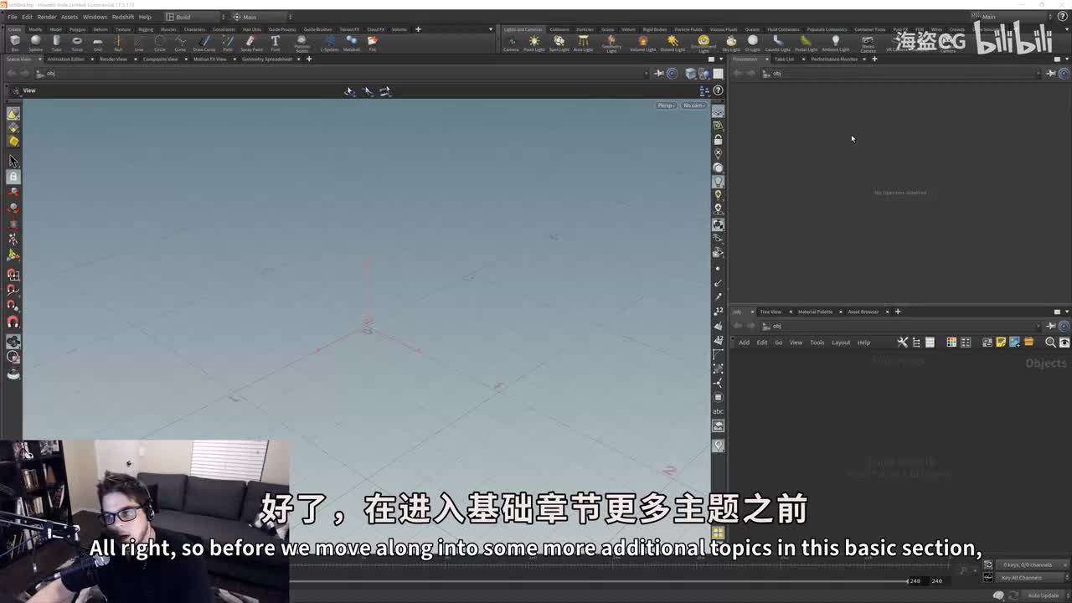The image size is (1072, 603).
Task: Select the File shelf tool
Action: point(373,43)
